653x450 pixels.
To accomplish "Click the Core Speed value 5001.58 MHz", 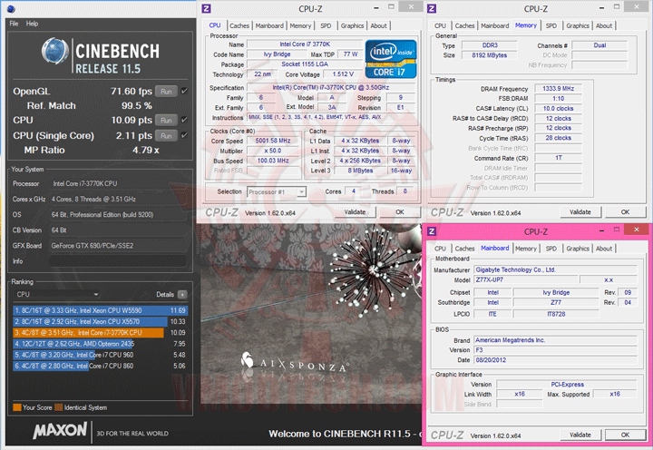I will click(273, 141).
